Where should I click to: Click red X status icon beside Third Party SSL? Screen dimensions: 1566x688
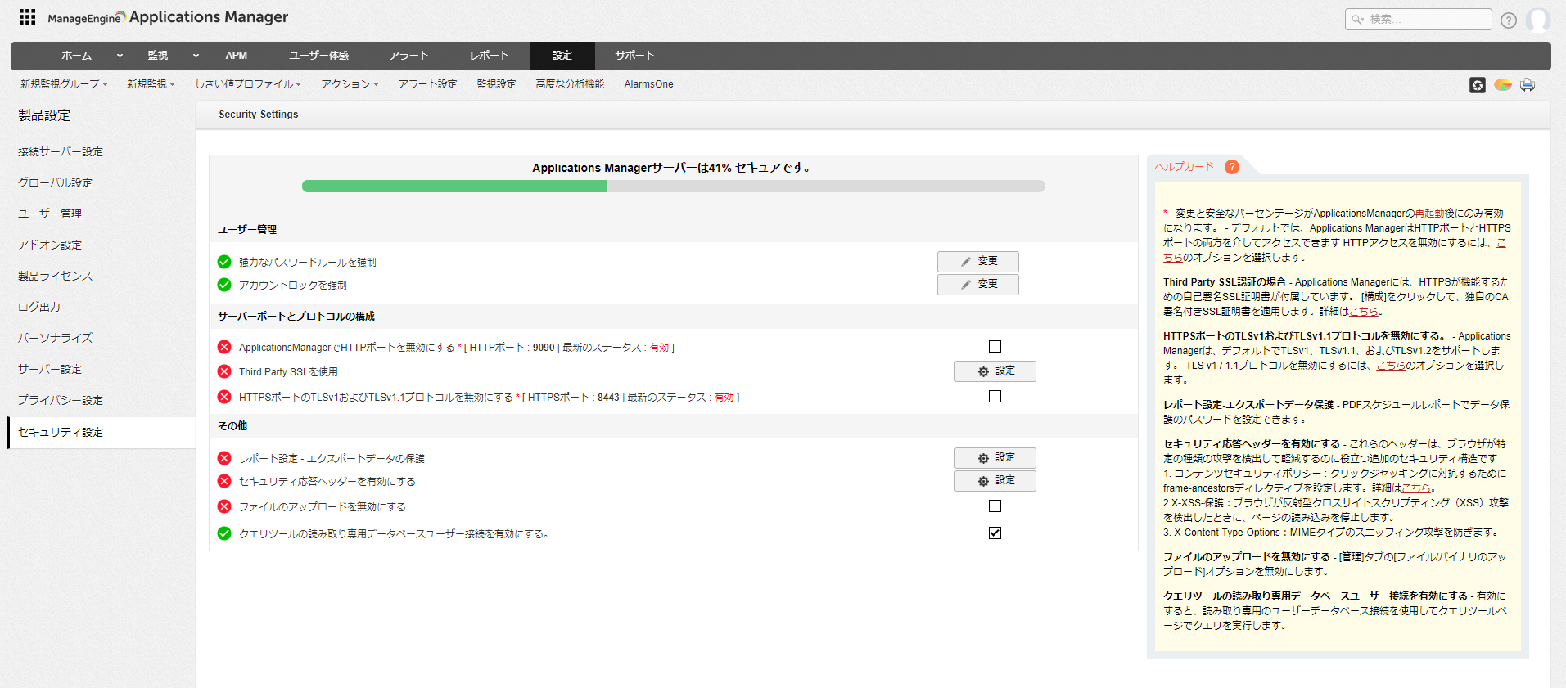224,371
